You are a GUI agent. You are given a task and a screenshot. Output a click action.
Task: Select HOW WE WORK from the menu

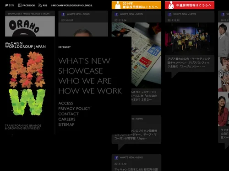pos(90,91)
